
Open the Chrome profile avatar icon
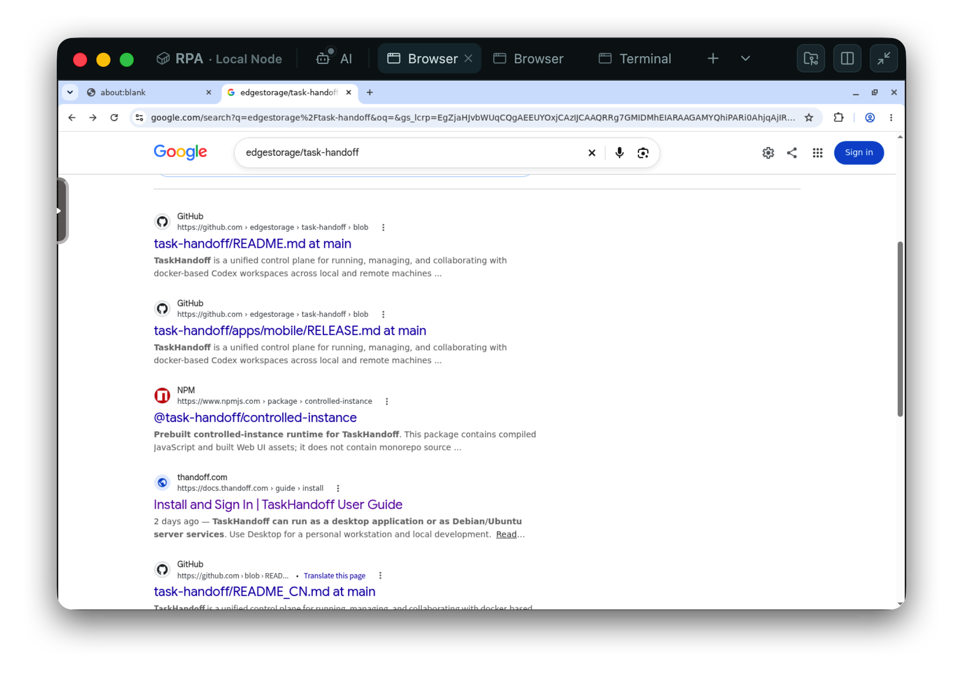point(870,118)
